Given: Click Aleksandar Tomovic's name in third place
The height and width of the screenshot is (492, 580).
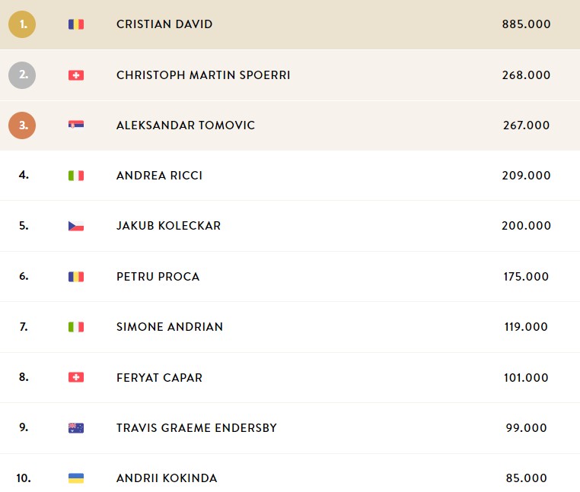Looking at the screenshot, I should click(186, 125).
